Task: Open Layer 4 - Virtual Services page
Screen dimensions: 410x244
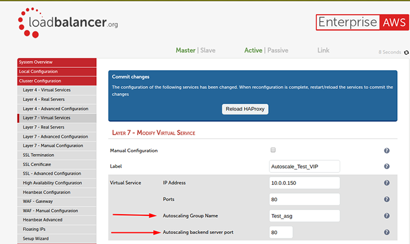Action: click(x=46, y=90)
